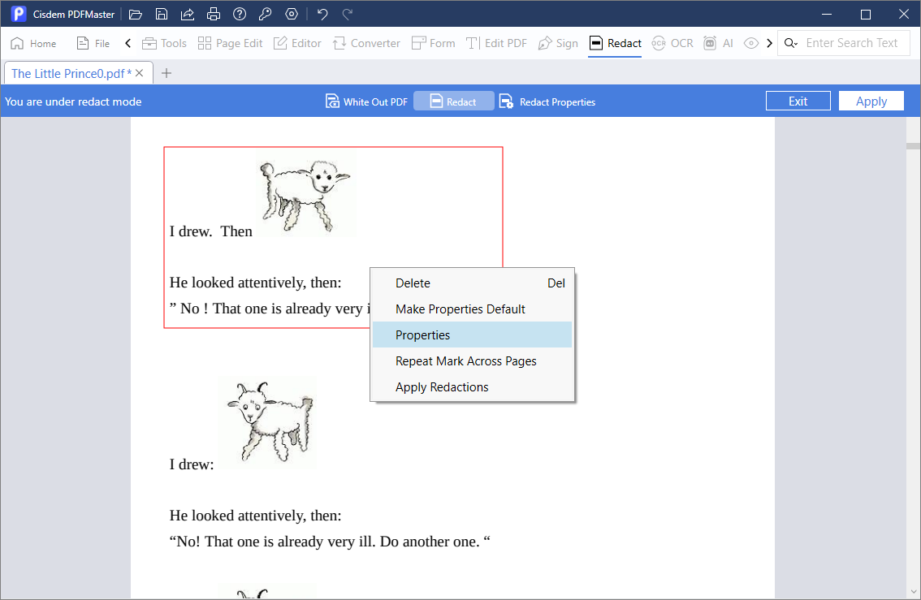Click the eye view icon in the toolbar
Image resolution: width=921 pixels, height=600 pixels.
point(750,44)
